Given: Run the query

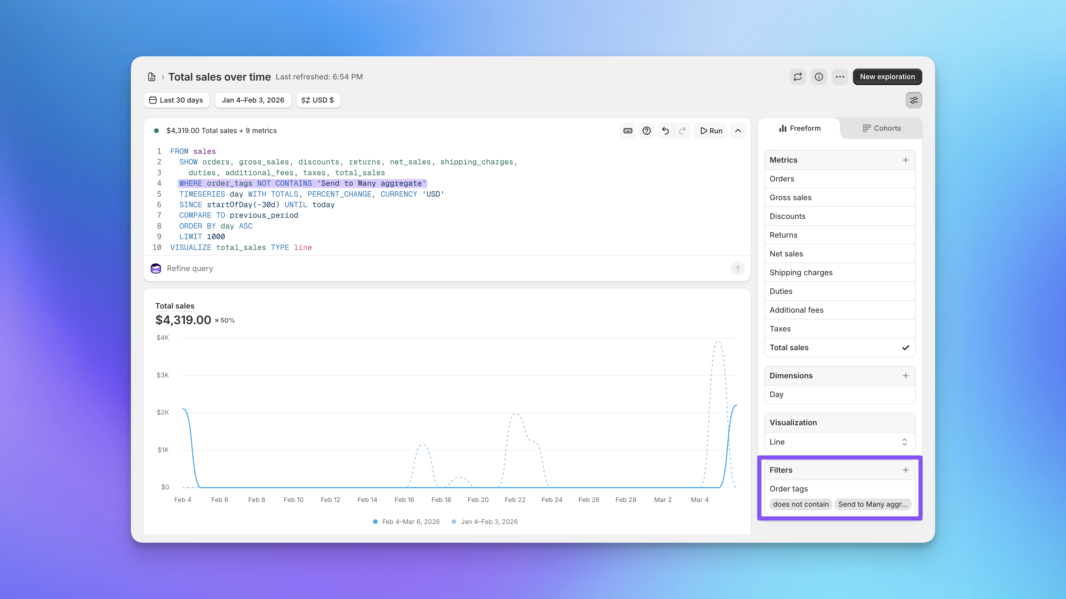Looking at the screenshot, I should pos(710,130).
